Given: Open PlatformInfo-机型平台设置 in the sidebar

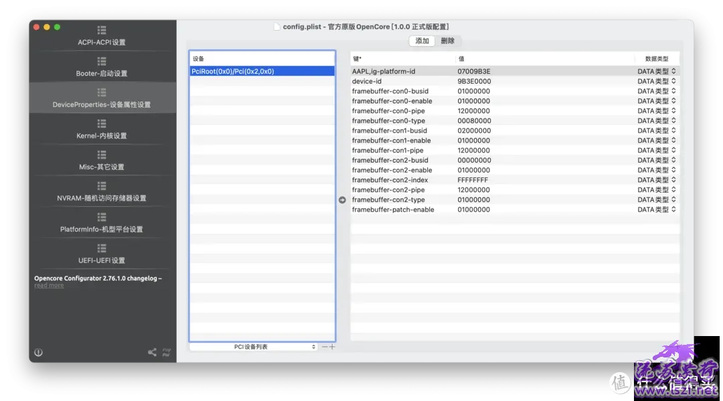Looking at the screenshot, I should pos(102,223).
